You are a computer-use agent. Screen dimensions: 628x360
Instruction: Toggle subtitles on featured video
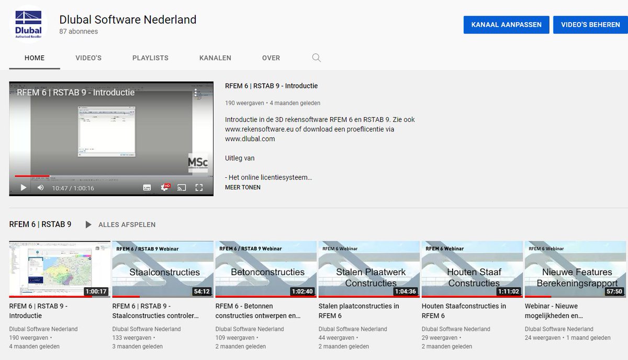pyautogui.click(x=147, y=187)
